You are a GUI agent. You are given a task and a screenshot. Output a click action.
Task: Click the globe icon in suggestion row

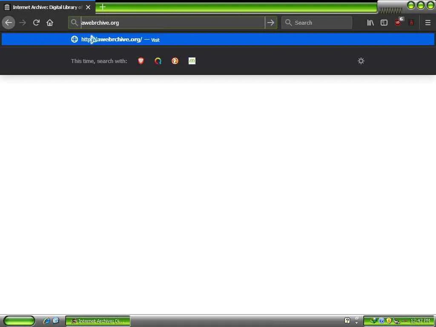pyautogui.click(x=75, y=39)
